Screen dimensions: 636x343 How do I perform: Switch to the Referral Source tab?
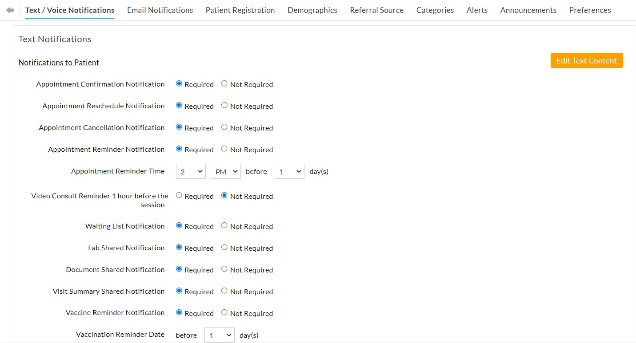[376, 10]
